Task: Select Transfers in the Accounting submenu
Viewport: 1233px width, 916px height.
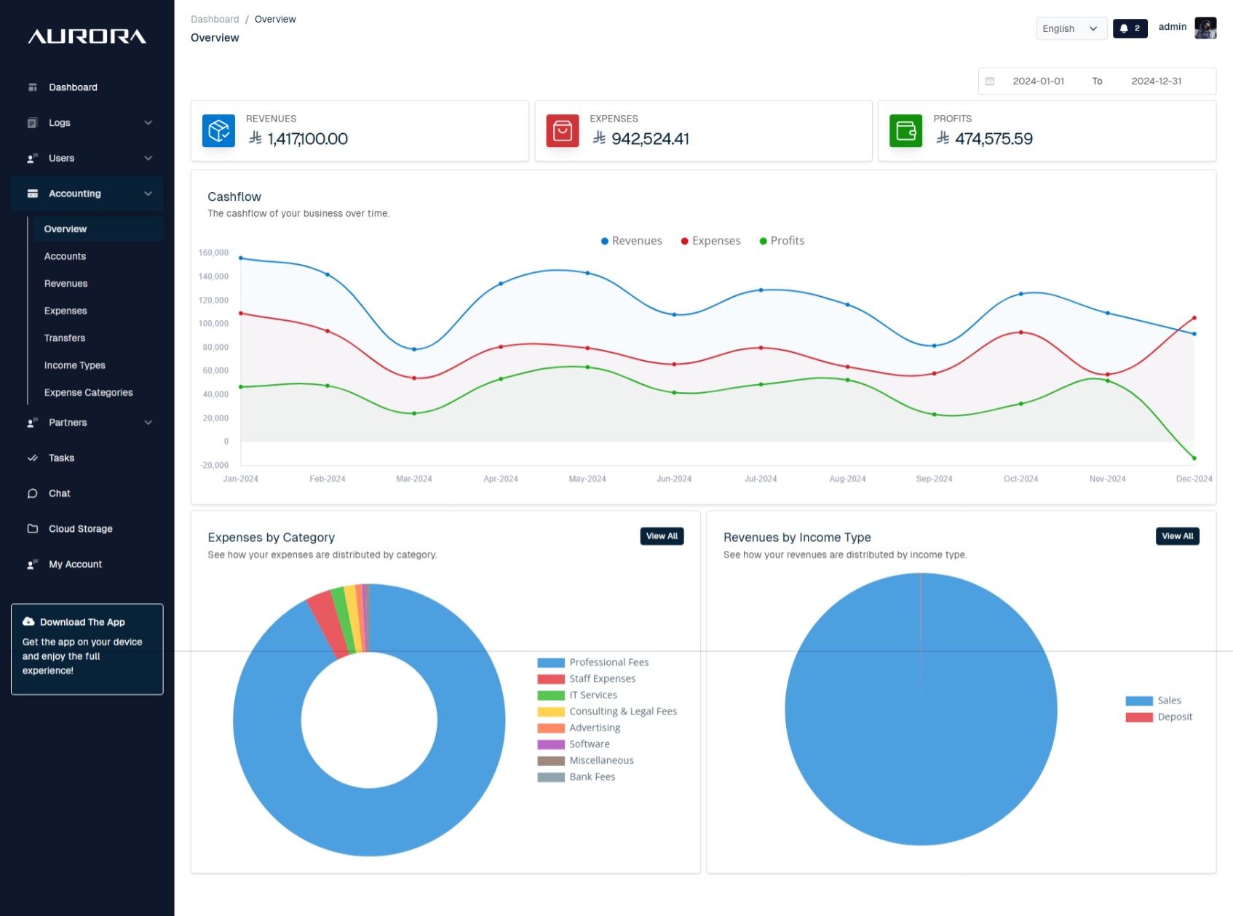Action: pyautogui.click(x=65, y=338)
